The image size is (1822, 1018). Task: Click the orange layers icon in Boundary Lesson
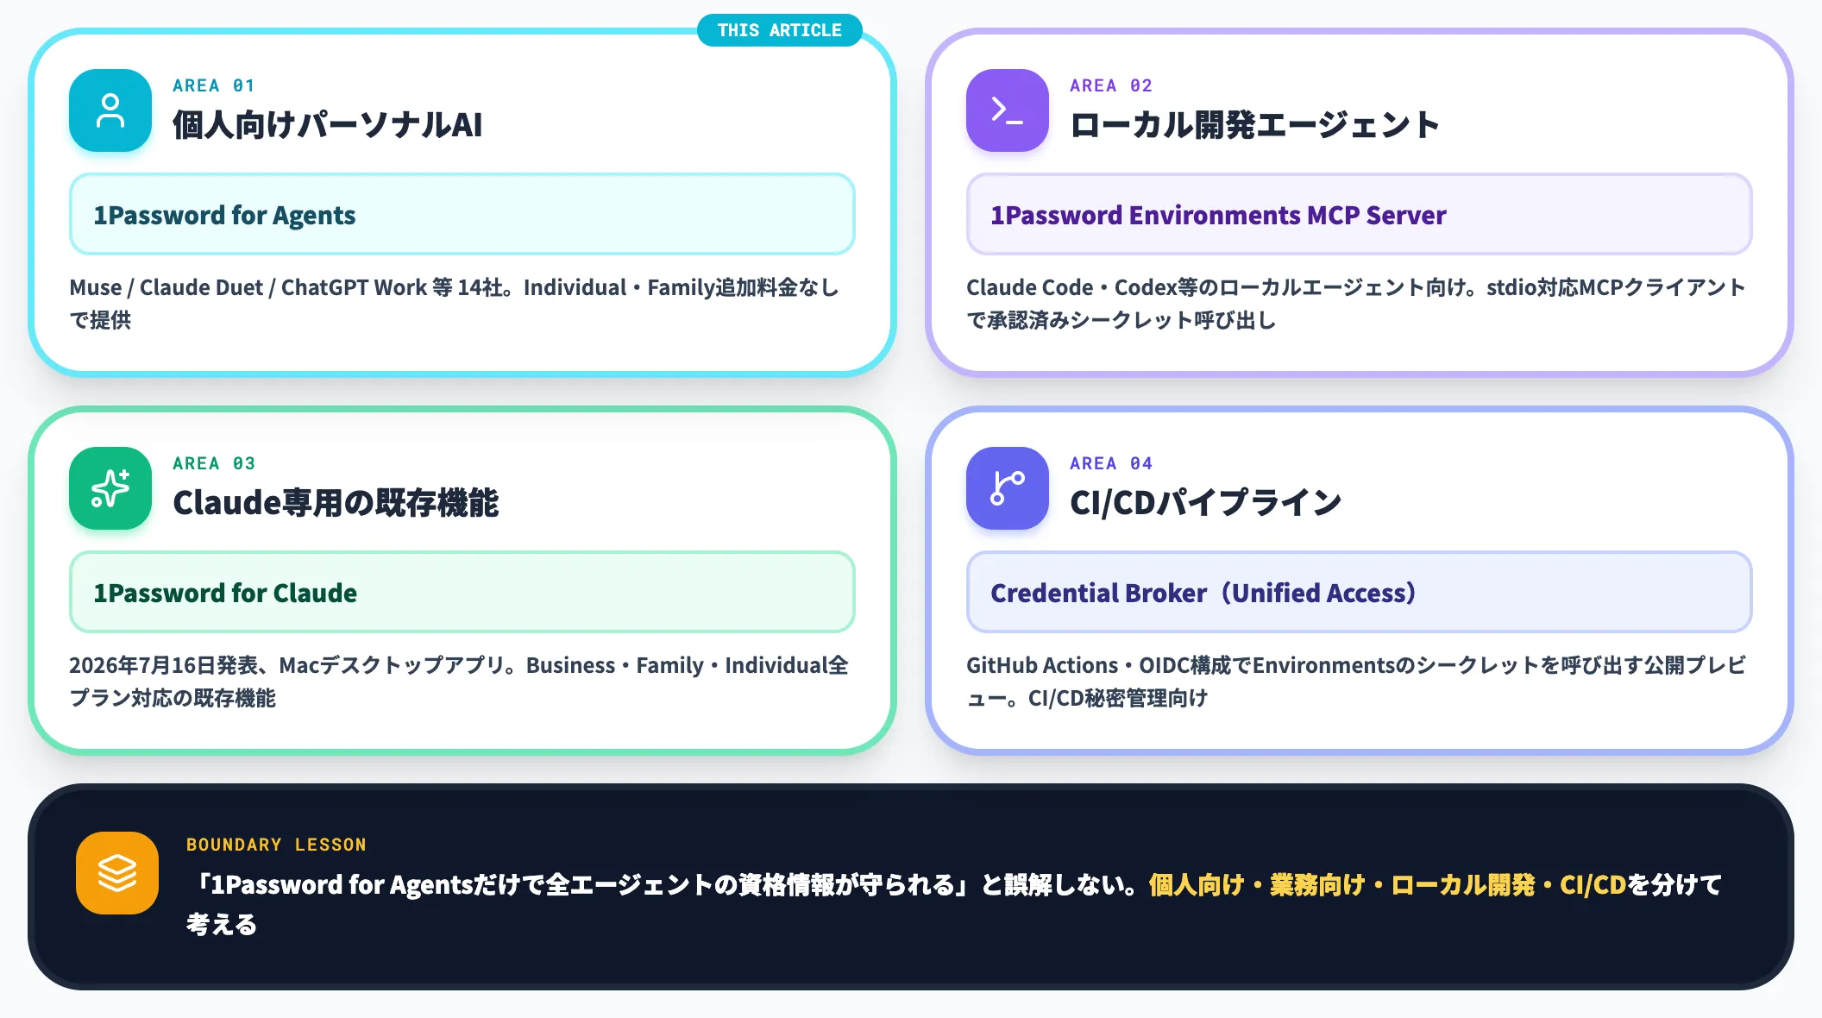point(117,873)
